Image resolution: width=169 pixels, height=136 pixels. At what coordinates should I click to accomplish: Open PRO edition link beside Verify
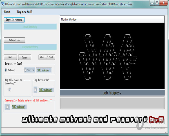pos(43,70)
